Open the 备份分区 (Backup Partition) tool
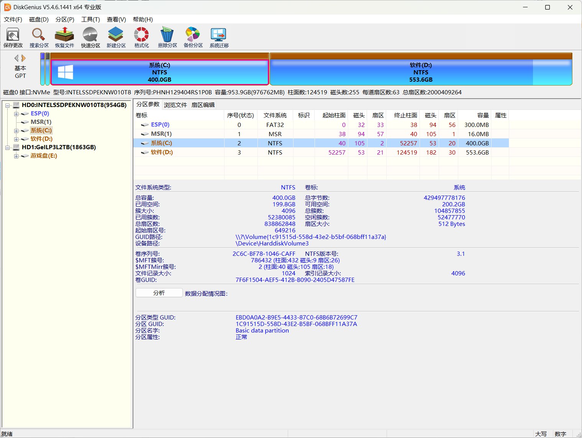Screen dimensions: 582x438 tap(192, 37)
